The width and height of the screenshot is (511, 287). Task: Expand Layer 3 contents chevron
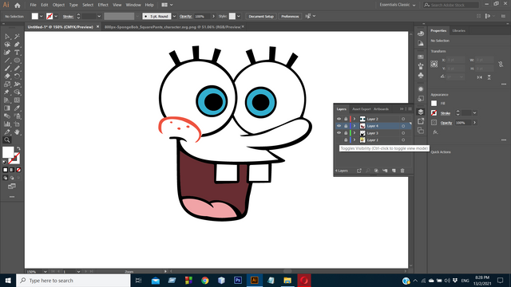tap(355, 133)
